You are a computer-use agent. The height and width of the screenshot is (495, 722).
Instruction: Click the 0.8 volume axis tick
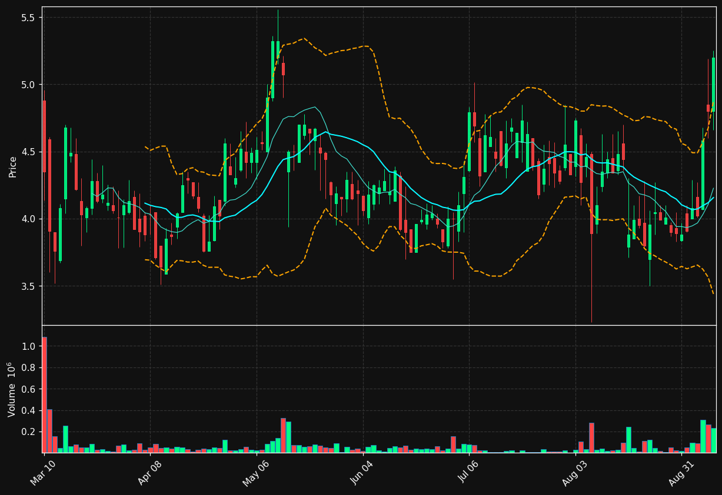click(29, 368)
